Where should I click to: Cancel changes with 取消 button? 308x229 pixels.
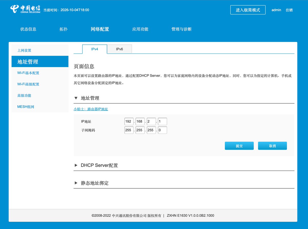point(272,146)
